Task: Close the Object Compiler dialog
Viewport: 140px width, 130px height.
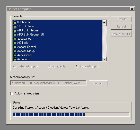Action: coord(132,9)
